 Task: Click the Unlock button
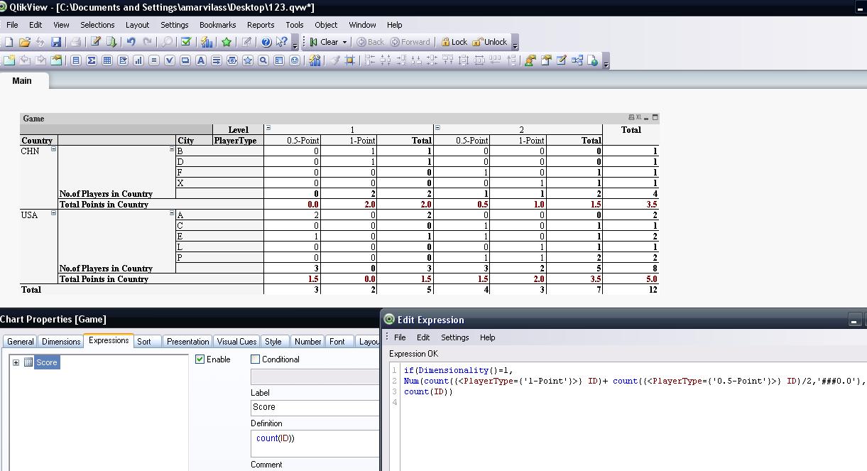coord(490,42)
